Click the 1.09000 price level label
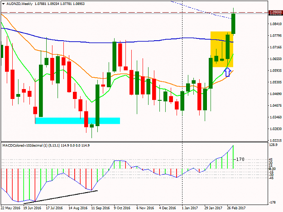Viewport: 283px width, 212px height. pos(275,13)
